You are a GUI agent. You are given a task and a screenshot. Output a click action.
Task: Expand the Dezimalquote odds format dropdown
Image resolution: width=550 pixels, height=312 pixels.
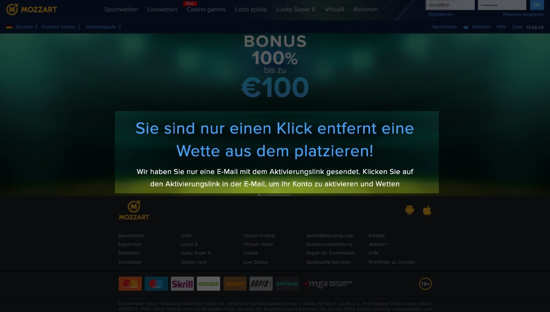point(103,27)
